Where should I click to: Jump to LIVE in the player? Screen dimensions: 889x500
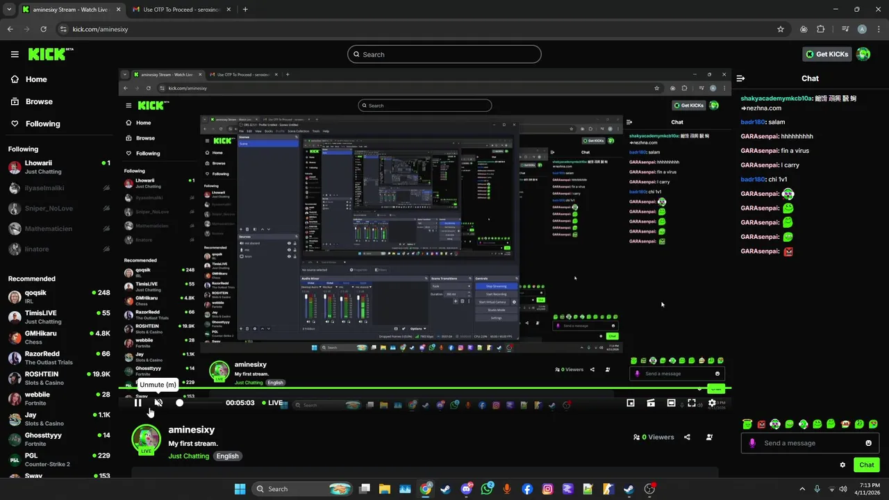pyautogui.click(x=272, y=403)
